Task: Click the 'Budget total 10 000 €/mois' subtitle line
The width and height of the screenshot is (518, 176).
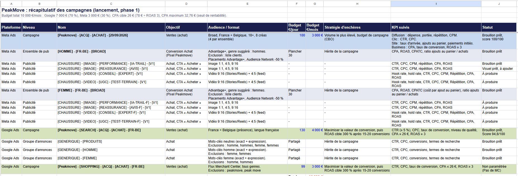Action: [x=114, y=16]
